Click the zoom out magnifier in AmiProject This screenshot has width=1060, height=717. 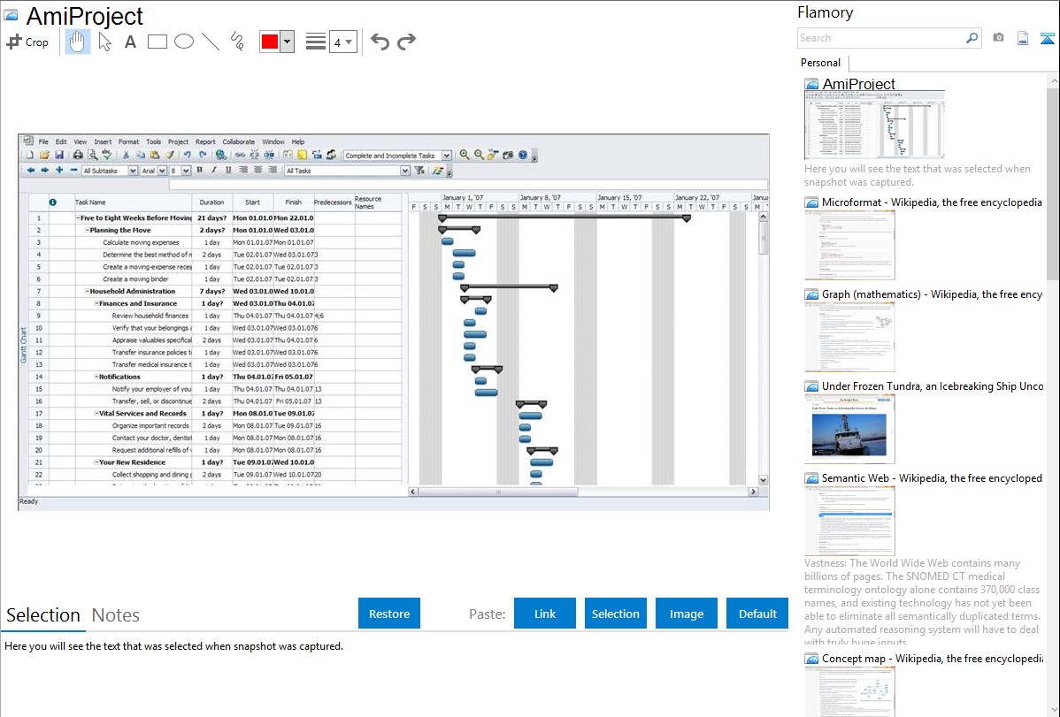tap(479, 155)
